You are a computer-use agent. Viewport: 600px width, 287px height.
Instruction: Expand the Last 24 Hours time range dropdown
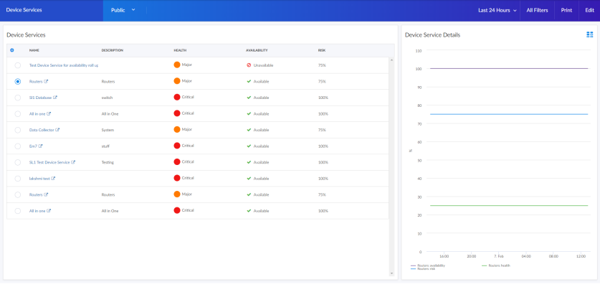pos(497,10)
